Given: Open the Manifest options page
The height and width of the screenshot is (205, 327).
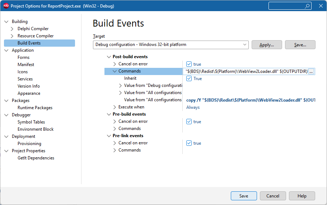Looking at the screenshot, I should tap(26, 65).
